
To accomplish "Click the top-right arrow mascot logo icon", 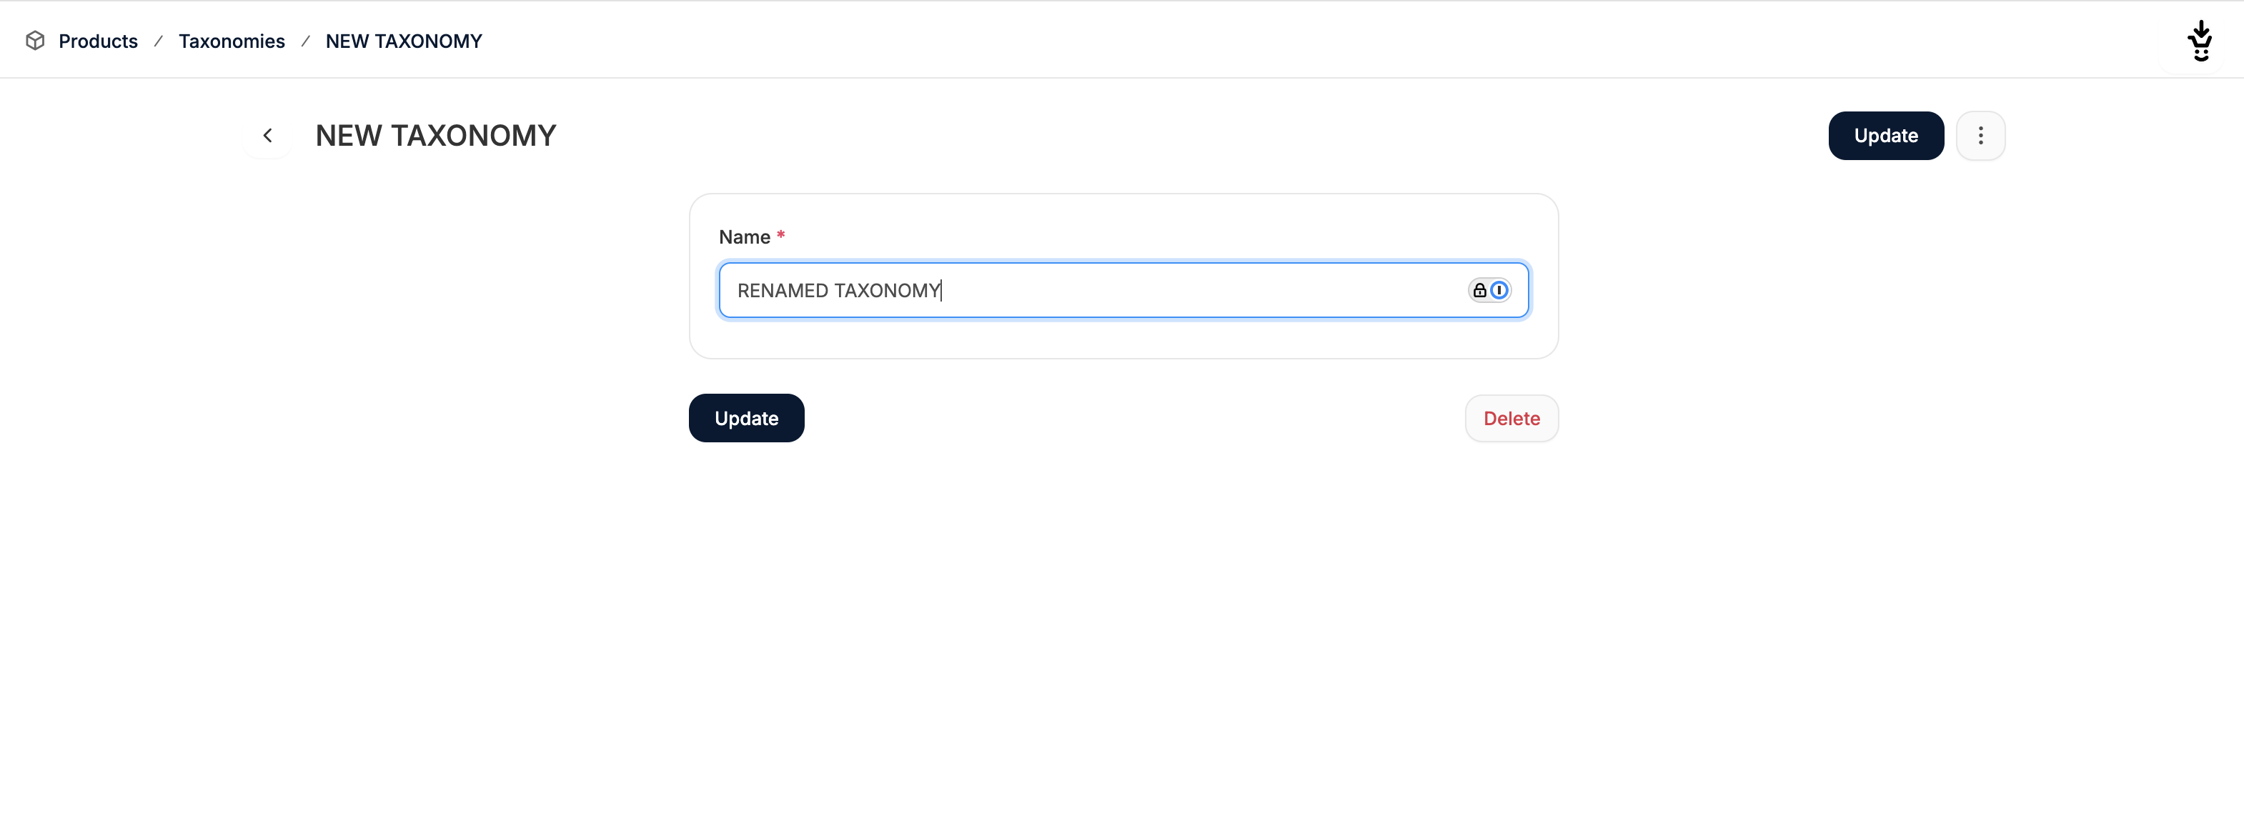I will click(2200, 40).
